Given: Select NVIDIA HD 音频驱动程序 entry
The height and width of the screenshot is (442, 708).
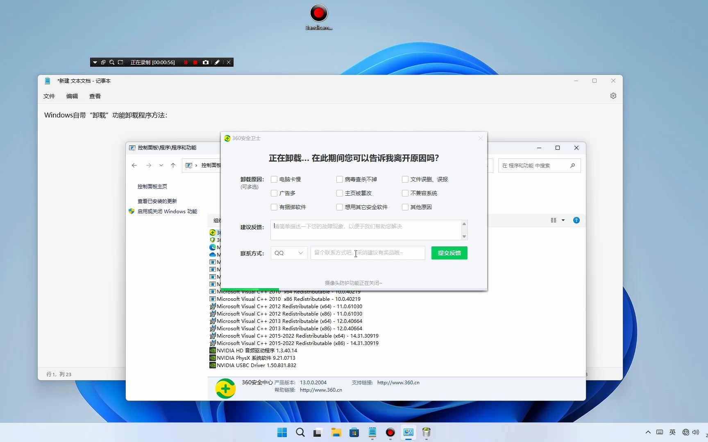Looking at the screenshot, I should [x=253, y=351].
